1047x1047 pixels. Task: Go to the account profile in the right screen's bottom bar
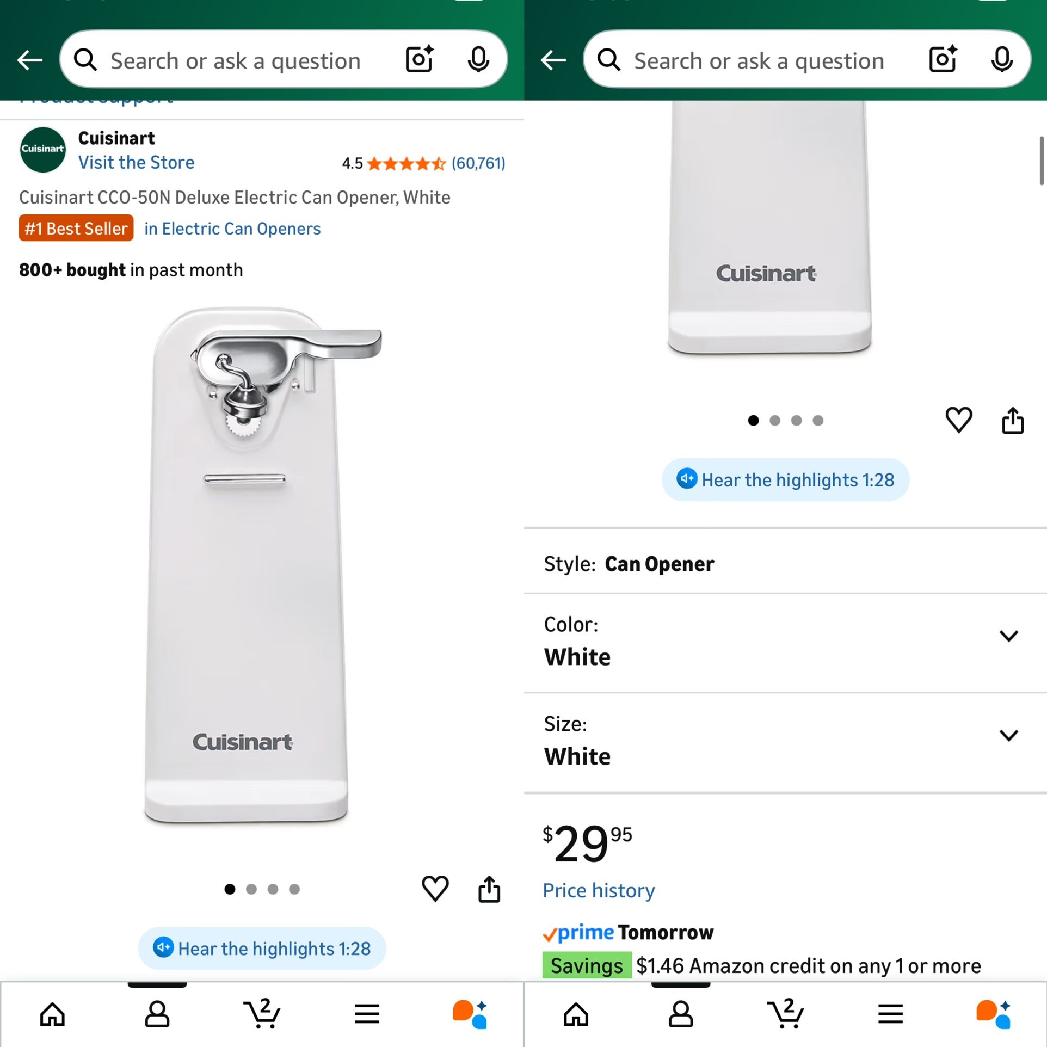(x=680, y=1013)
